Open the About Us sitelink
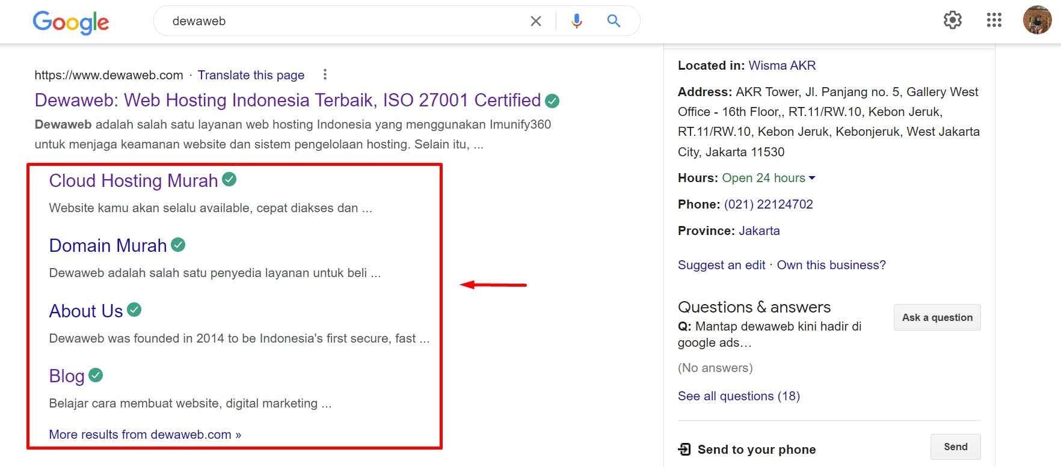This screenshot has width=1061, height=467. (x=86, y=311)
